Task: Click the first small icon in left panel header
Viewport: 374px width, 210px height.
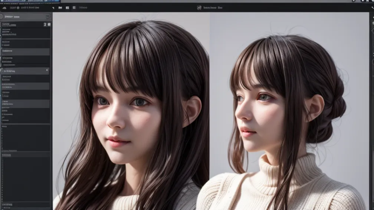Action: [x=45, y=24]
